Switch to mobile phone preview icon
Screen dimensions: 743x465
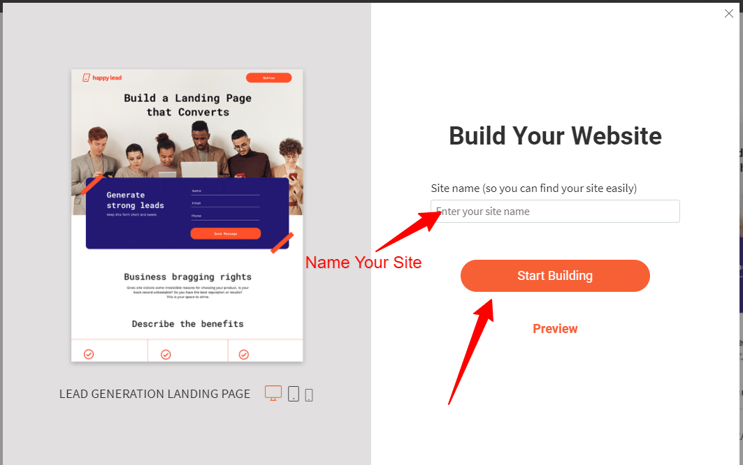309,395
